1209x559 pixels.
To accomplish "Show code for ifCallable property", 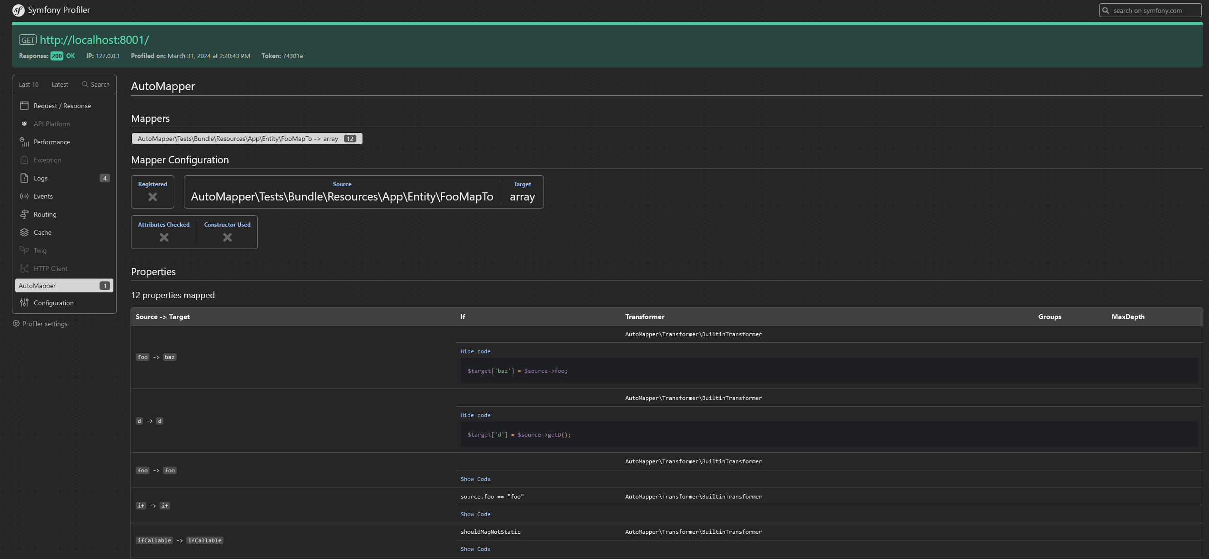I will click(x=475, y=549).
